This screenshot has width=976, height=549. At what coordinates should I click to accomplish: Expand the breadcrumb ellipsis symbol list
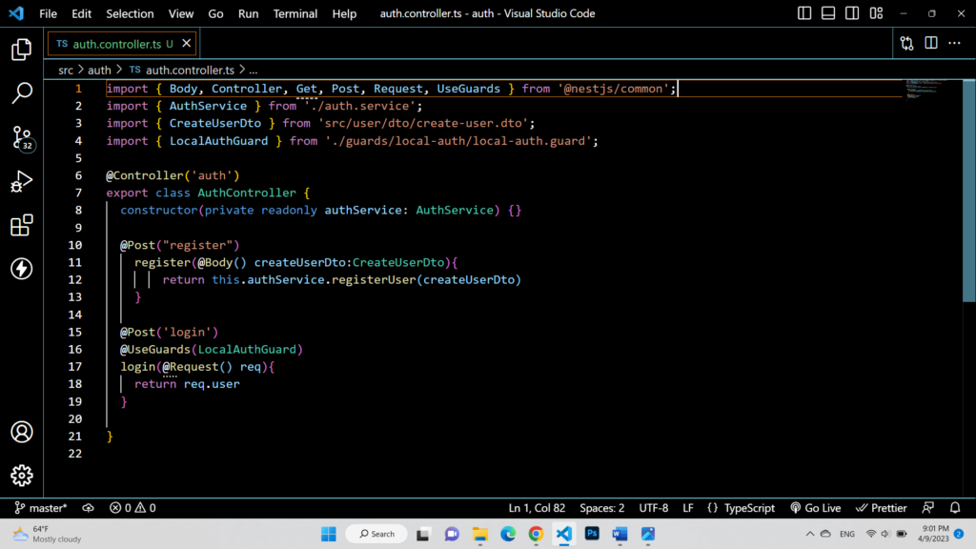(x=254, y=71)
